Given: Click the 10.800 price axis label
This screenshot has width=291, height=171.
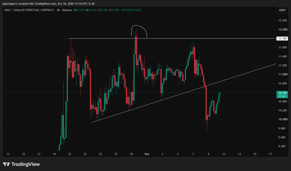Looking at the screenshot, I should click(x=282, y=84).
